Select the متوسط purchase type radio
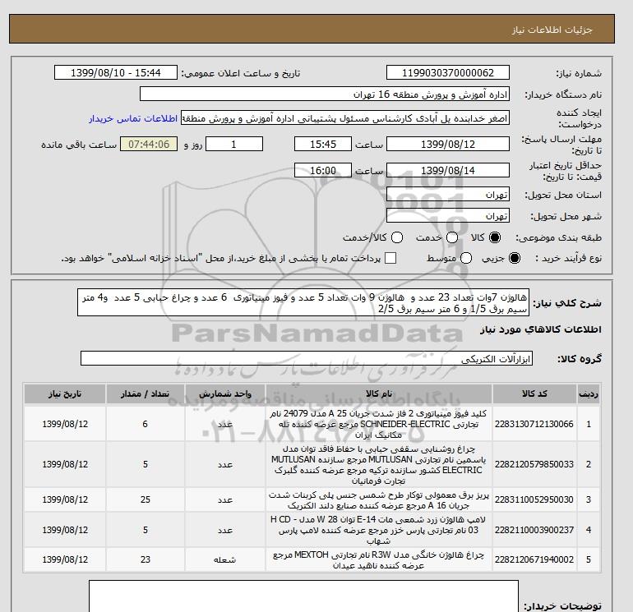633x612 pixels. point(466,258)
